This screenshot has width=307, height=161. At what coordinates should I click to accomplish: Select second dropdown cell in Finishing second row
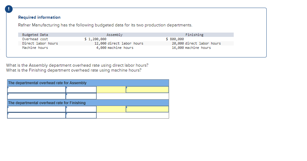81,115
